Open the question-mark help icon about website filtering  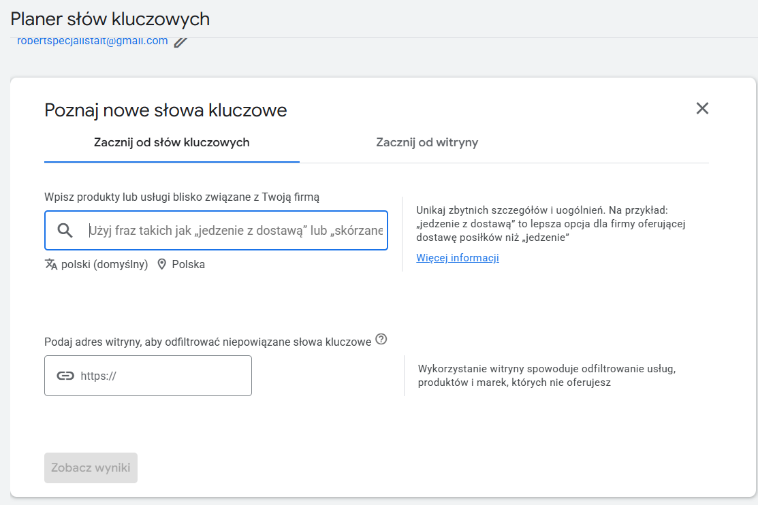(381, 339)
